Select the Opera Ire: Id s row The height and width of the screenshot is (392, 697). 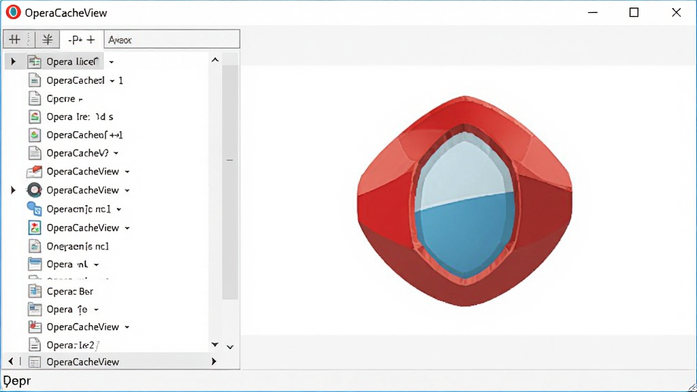click(x=80, y=116)
